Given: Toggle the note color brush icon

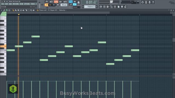Looking at the screenshot, I should (71, 4).
